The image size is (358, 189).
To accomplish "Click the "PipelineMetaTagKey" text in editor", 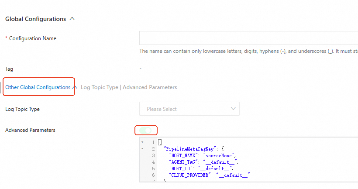I will pos(190,149).
